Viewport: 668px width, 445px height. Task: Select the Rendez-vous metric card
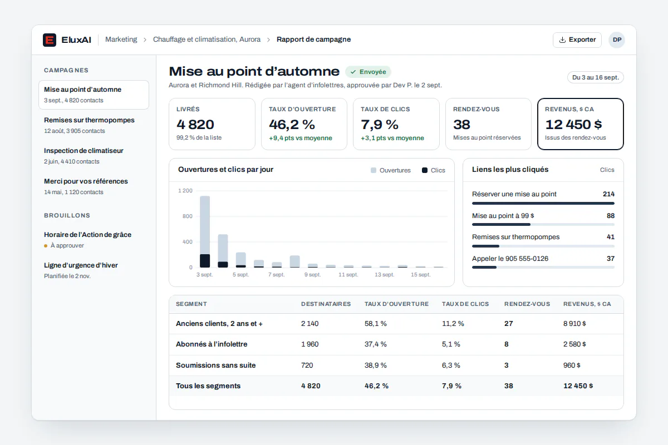pos(488,124)
